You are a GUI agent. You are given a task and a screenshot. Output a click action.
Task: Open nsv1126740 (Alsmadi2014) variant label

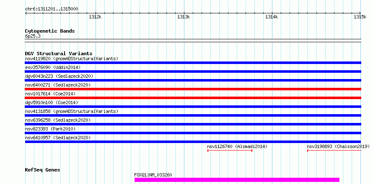(x=237, y=146)
